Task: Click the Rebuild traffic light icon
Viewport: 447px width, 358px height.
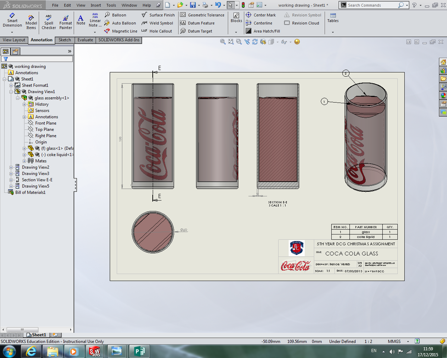Action: pos(243,5)
